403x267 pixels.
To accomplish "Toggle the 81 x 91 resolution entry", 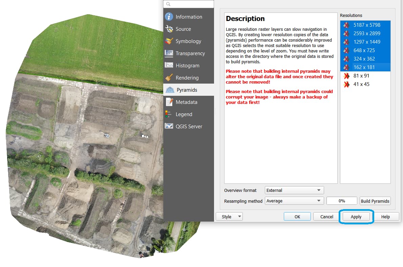I will coord(361,76).
